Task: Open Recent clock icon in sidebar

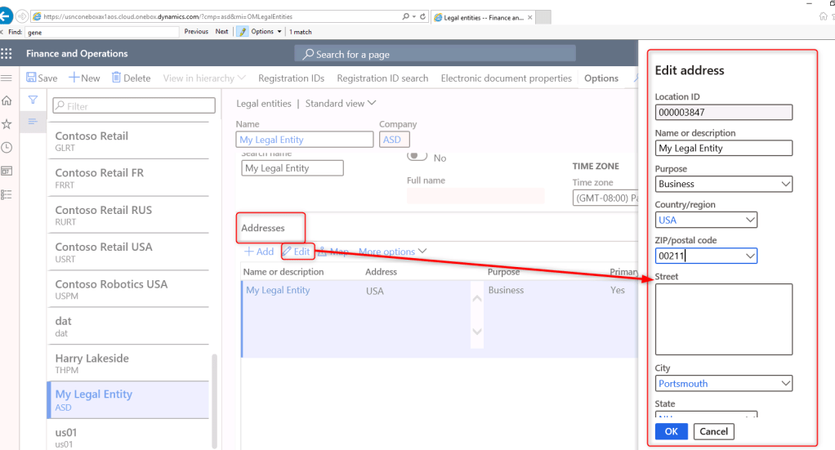Action: coord(7,148)
